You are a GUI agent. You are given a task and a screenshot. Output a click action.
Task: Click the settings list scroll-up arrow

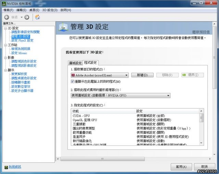[x=201, y=111]
